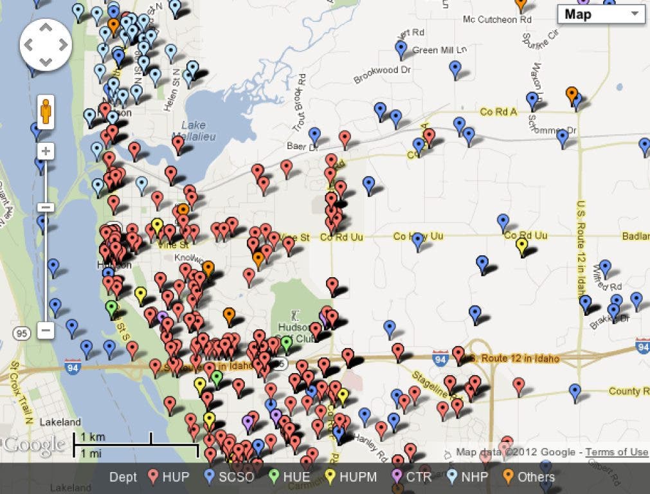This screenshot has width=650, height=494.
Task: Toggle HUP department in the legend
Action: [x=168, y=477]
